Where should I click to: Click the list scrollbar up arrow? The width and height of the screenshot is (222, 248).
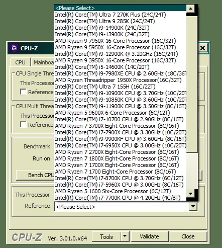pyautogui.click(x=190, y=9)
